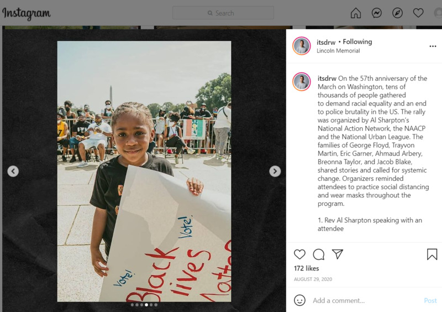Screen dimensions: 442x312
Task: Share post with paper plane icon
Action: click(x=338, y=254)
